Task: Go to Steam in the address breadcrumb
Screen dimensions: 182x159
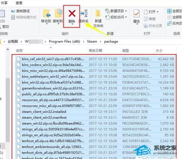Action: [x=92, y=42]
